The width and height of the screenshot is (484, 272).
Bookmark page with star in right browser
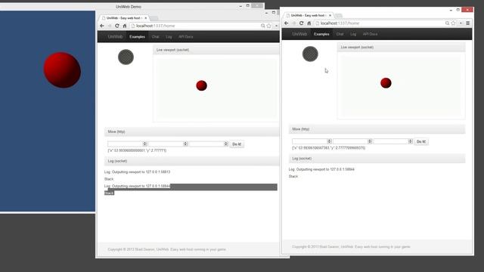coord(453,23)
